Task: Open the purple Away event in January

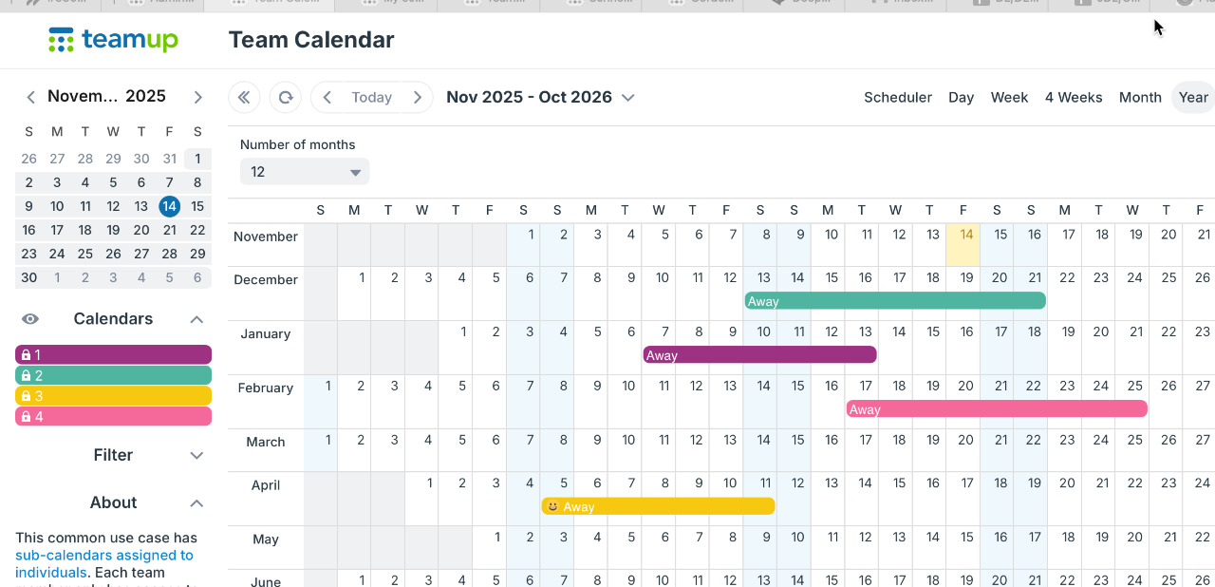Action: pos(758,355)
